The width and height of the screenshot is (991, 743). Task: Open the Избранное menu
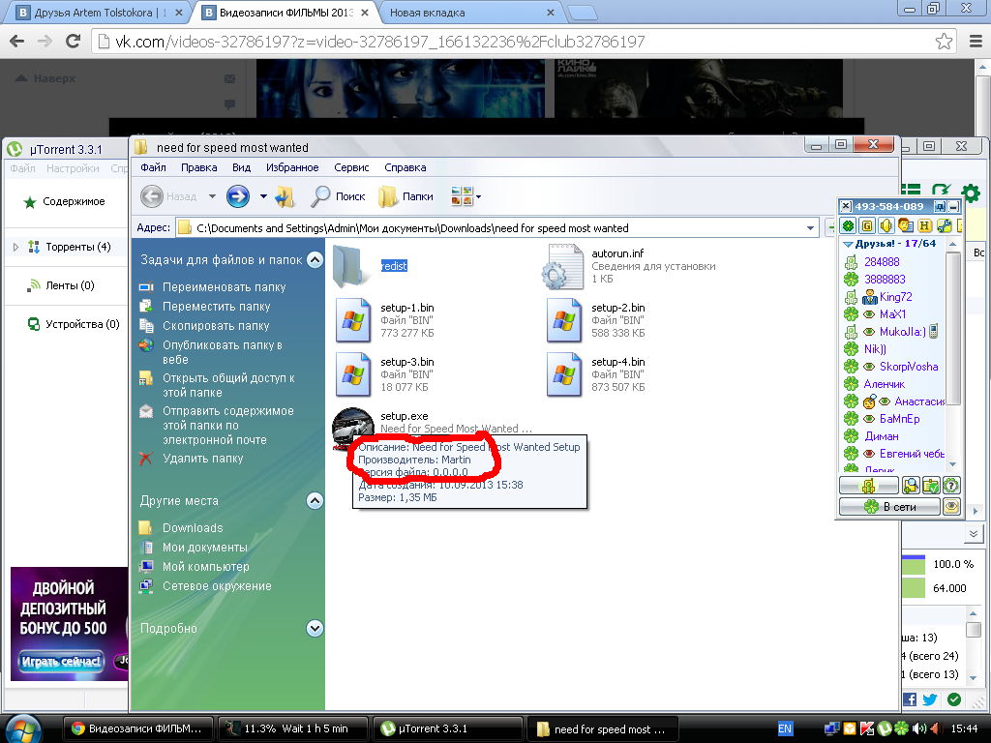pyautogui.click(x=292, y=167)
